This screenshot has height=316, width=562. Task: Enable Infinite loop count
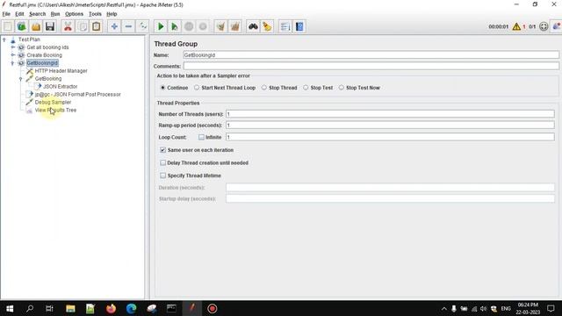click(x=201, y=137)
